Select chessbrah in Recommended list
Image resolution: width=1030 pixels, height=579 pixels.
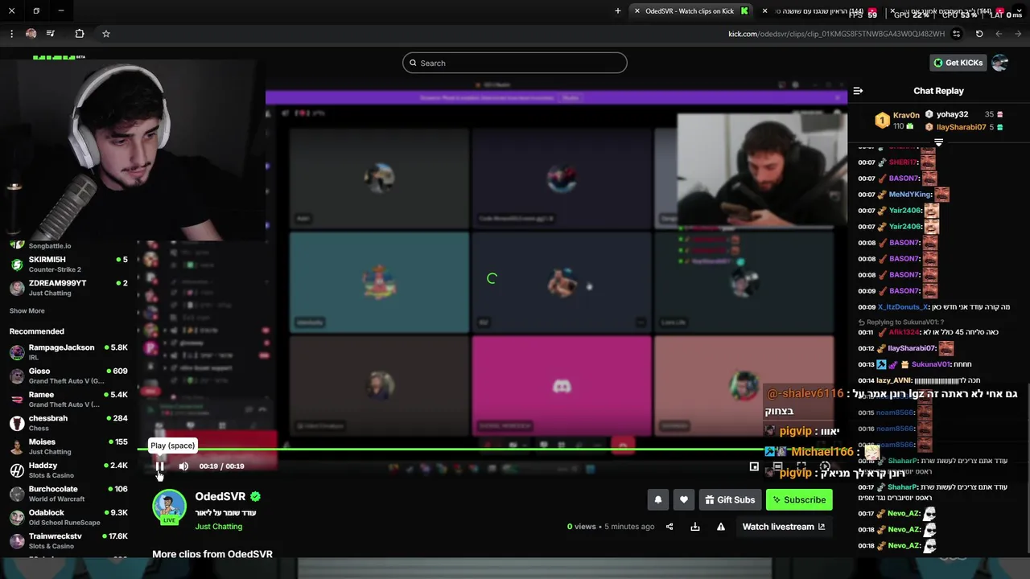pyautogui.click(x=68, y=423)
